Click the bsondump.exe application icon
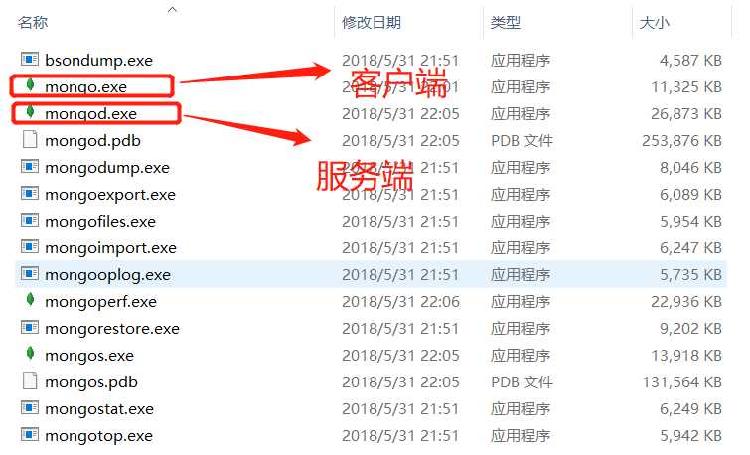This screenshot has height=455, width=750. [x=30, y=60]
